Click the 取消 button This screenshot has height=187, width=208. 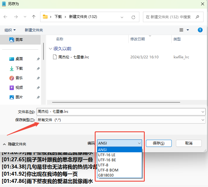coord(189,143)
